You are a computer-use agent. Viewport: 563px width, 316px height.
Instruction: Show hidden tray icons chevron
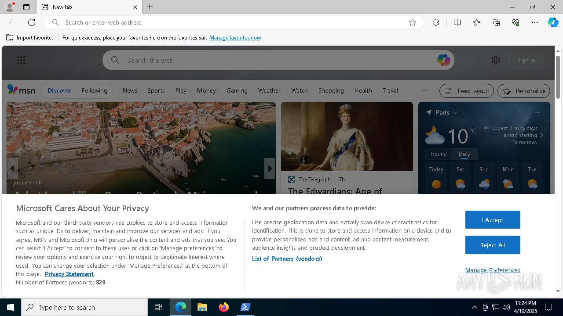pyautogui.click(x=474, y=307)
